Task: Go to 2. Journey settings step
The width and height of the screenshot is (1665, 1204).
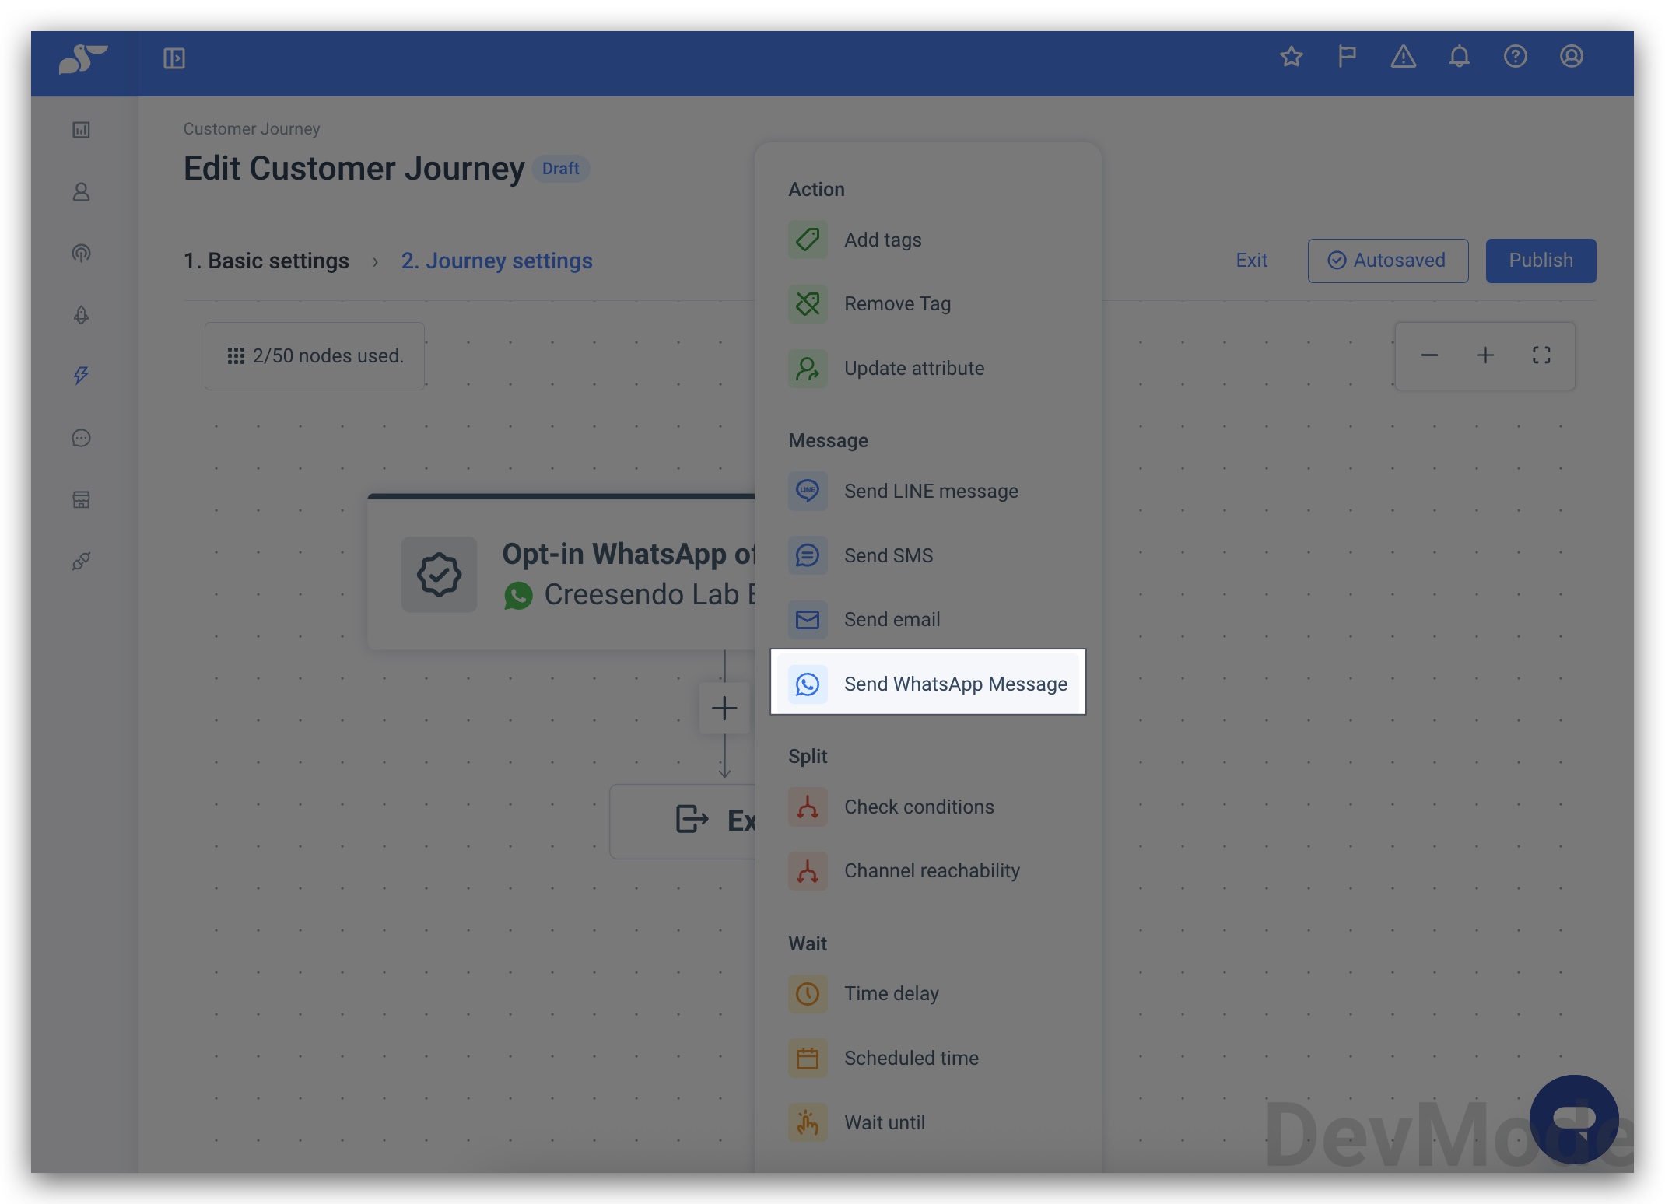Action: click(496, 261)
